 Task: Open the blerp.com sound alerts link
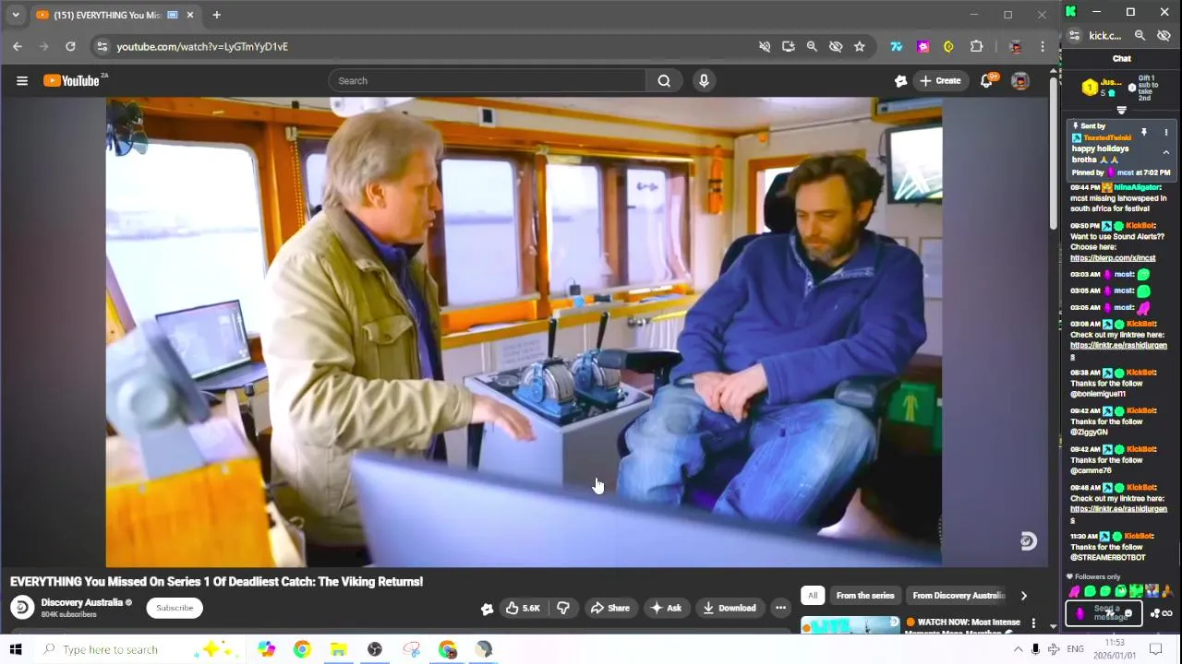(x=1113, y=258)
